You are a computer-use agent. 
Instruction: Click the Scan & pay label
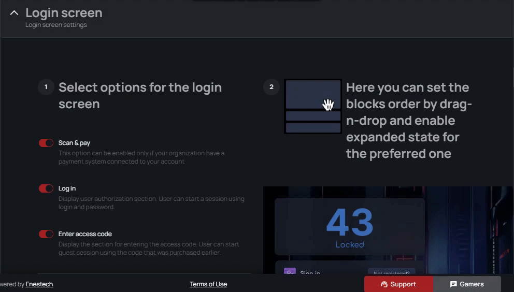(75, 143)
